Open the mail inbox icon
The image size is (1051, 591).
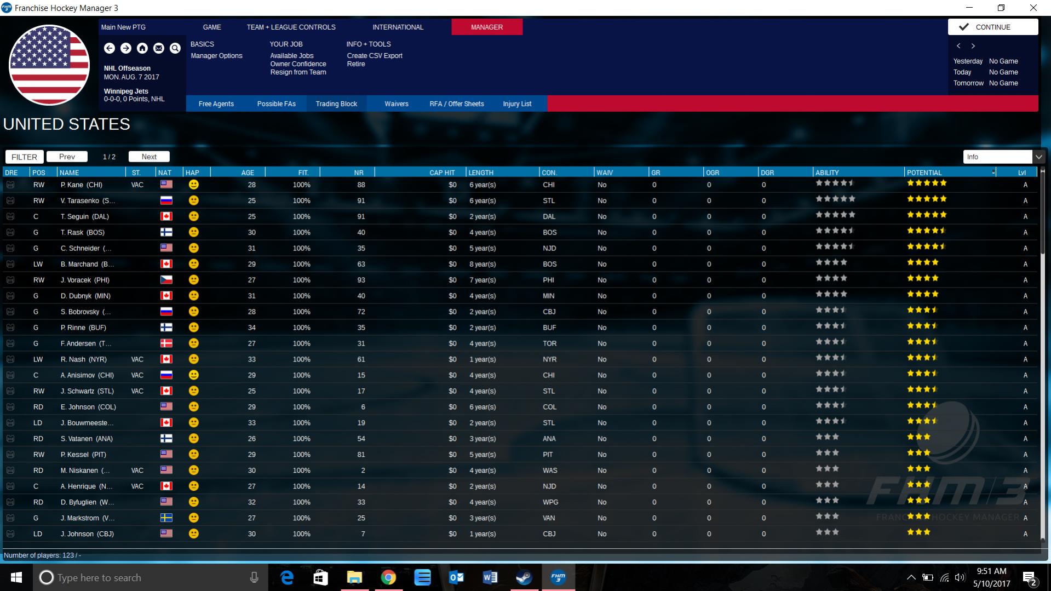(x=159, y=48)
